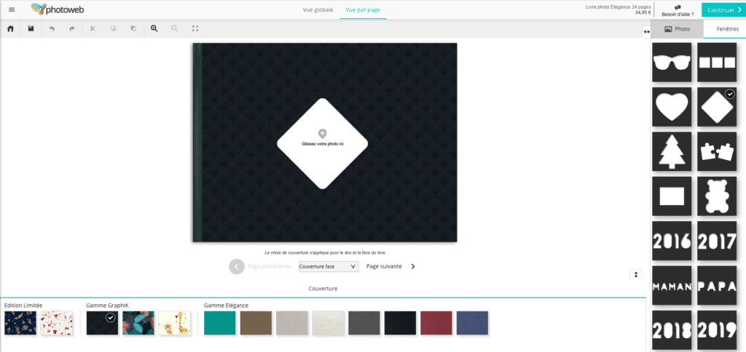Pick the dark GraphiK cover pattern
This screenshot has height=352, width=746.
(x=101, y=323)
